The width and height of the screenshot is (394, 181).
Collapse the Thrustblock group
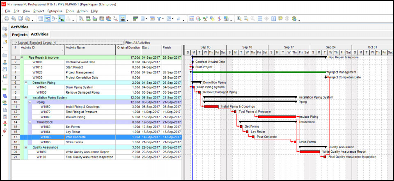coord(30,122)
